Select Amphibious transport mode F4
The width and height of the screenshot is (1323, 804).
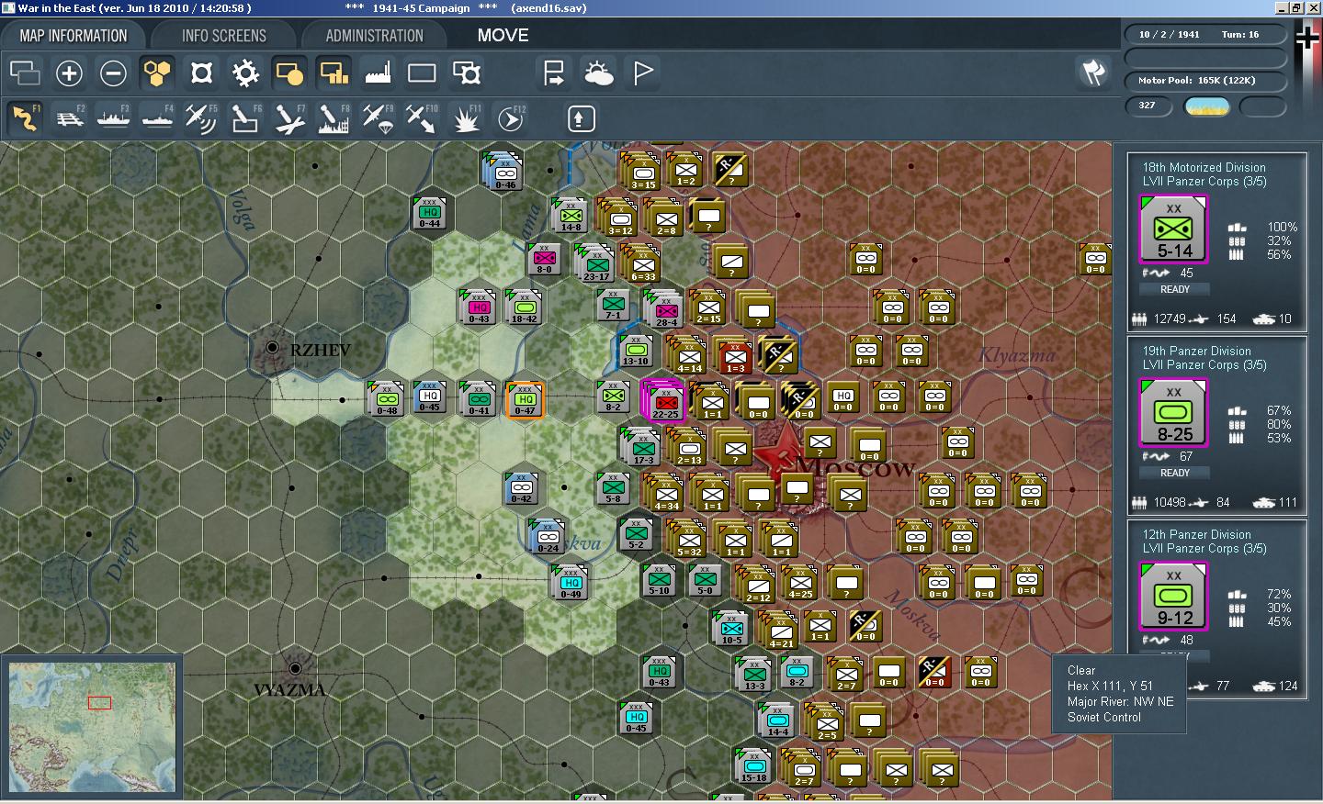pyautogui.click(x=157, y=118)
